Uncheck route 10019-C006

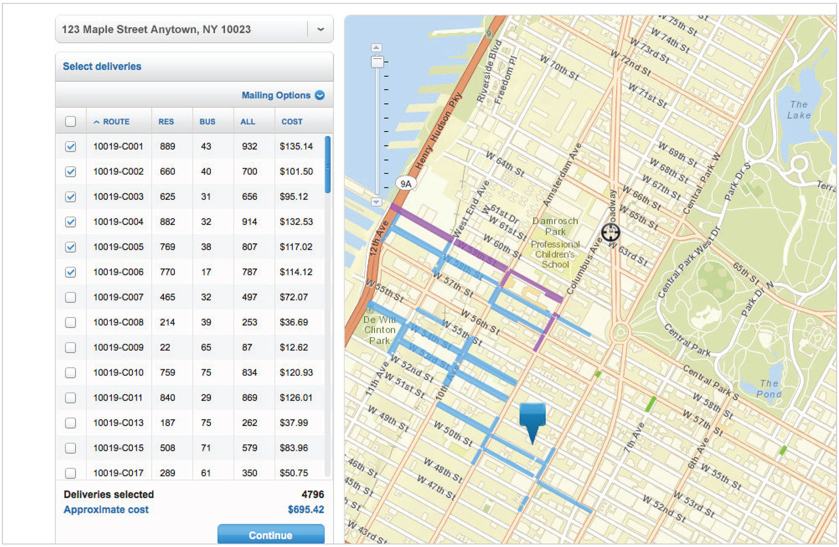[x=71, y=272]
